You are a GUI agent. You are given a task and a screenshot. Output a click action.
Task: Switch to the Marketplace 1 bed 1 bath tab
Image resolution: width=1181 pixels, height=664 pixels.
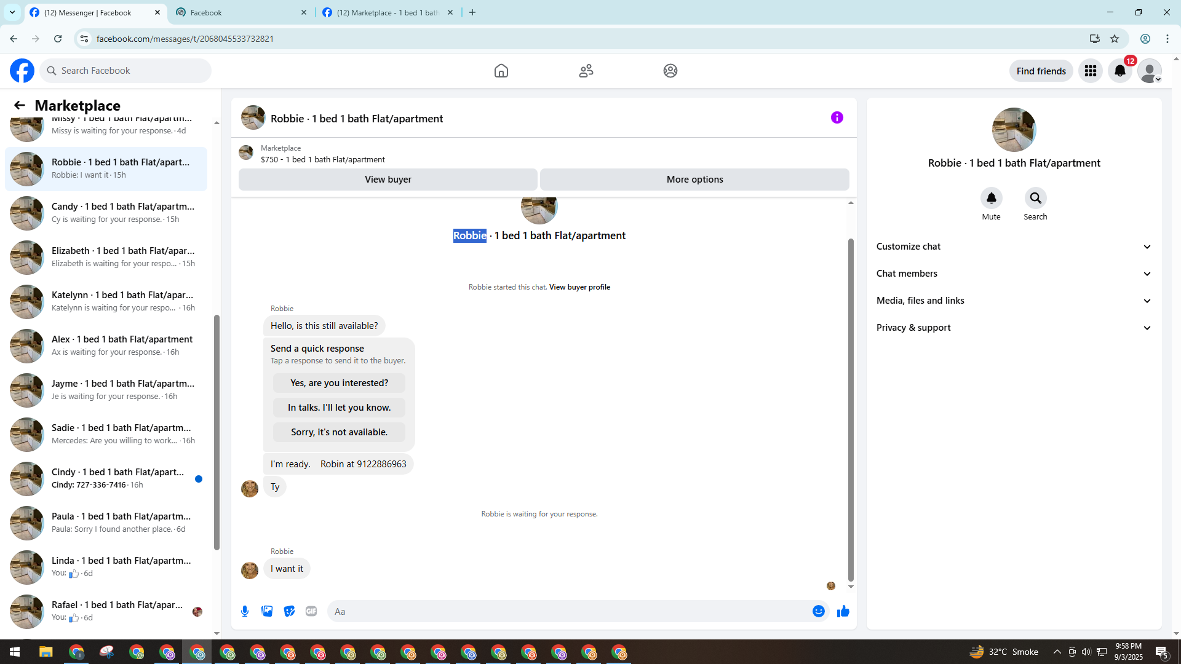coord(388,12)
